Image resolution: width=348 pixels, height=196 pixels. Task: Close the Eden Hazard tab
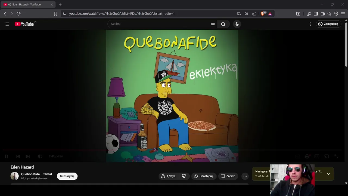pyautogui.click(x=52, y=4)
